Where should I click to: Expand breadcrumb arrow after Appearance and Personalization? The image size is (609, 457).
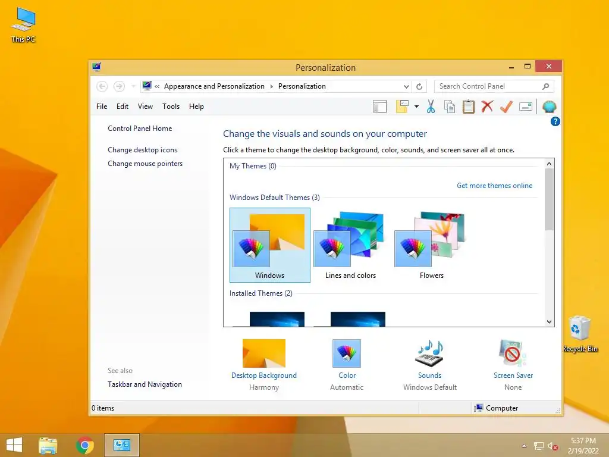pos(271,86)
